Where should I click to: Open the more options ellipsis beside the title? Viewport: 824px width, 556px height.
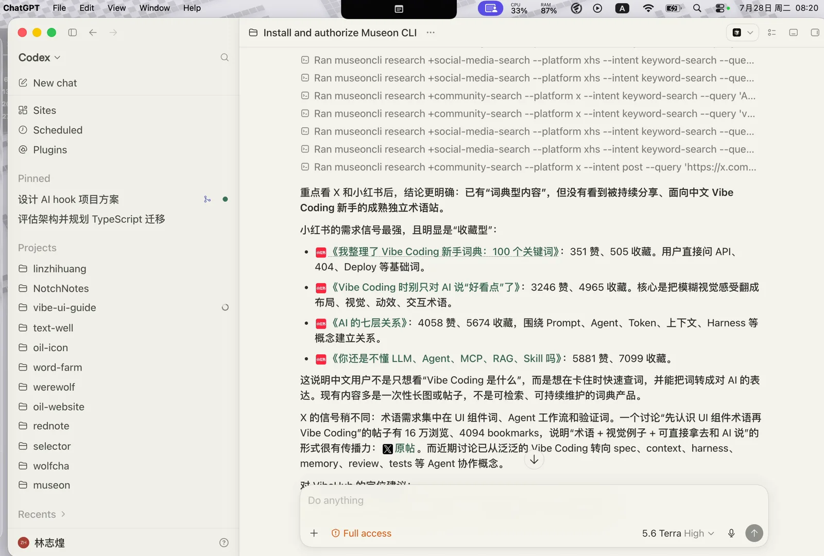[x=431, y=32]
